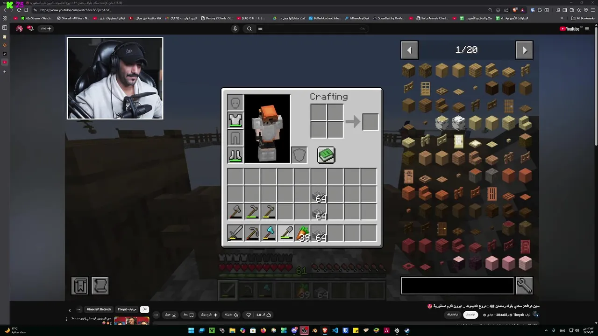This screenshot has width=598, height=336.
Task: Focus the item search field
Action: [x=457, y=286]
